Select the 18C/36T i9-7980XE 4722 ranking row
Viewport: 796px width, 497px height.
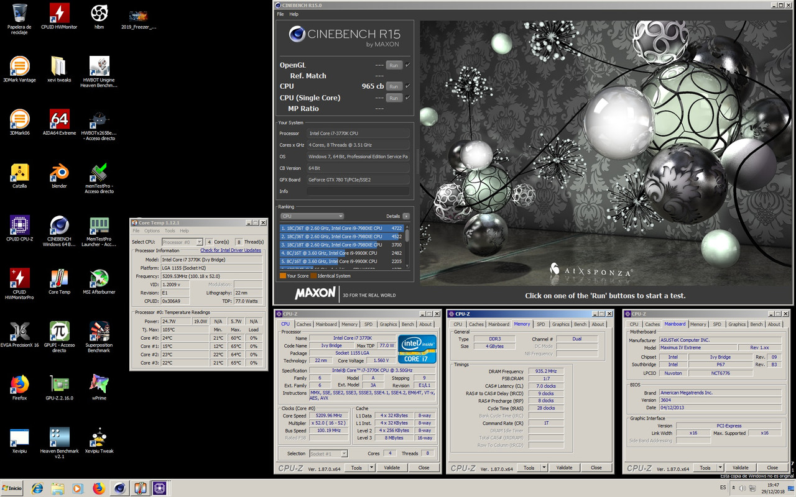343,228
